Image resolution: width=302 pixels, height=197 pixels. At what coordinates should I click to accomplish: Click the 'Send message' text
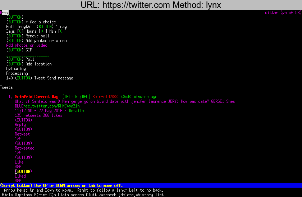click(x=60, y=78)
